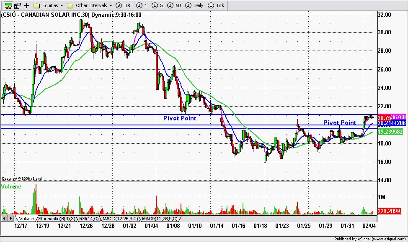Click Published by eSignal footer text
Image resolution: width=408 pixels, height=242 pixels.
370,239
